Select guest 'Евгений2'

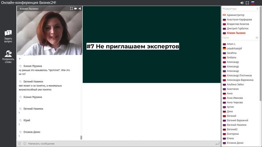point(232,129)
